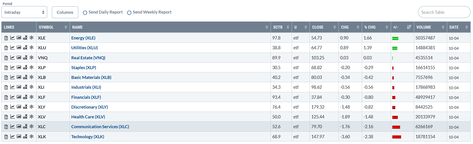Open point and figure chart for XLK
This screenshot has height=144, width=473.
click(x=25, y=137)
